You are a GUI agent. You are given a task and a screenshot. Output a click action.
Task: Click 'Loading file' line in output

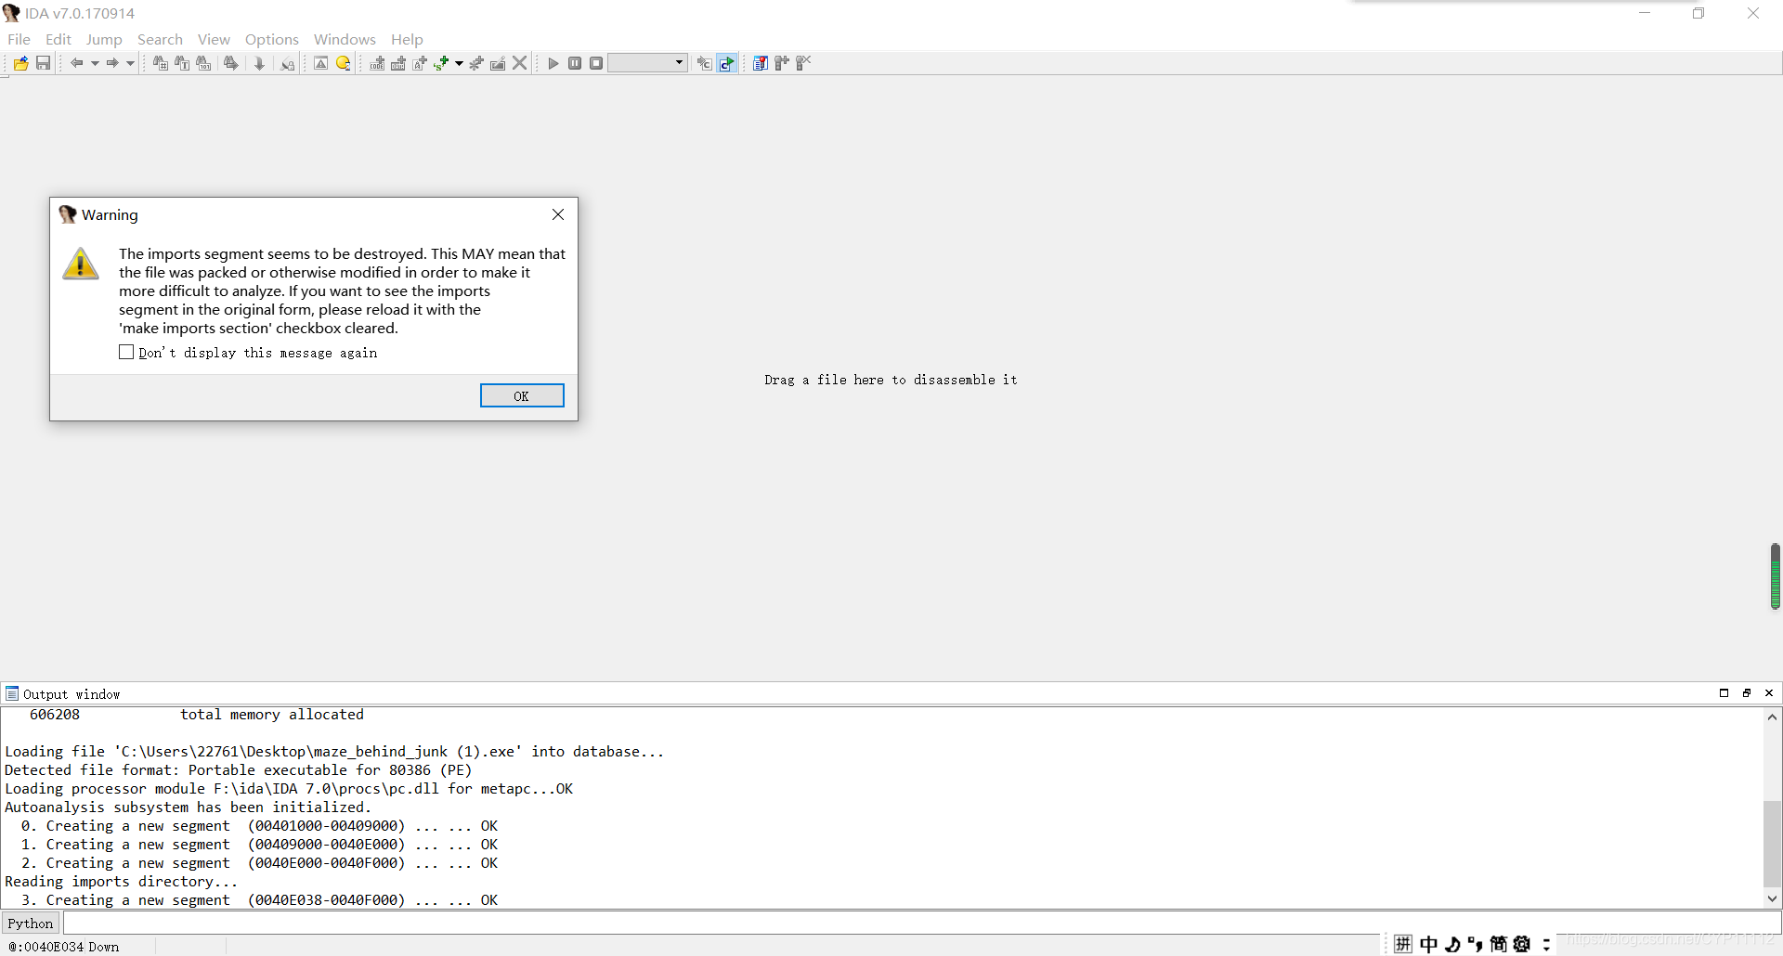point(334,752)
